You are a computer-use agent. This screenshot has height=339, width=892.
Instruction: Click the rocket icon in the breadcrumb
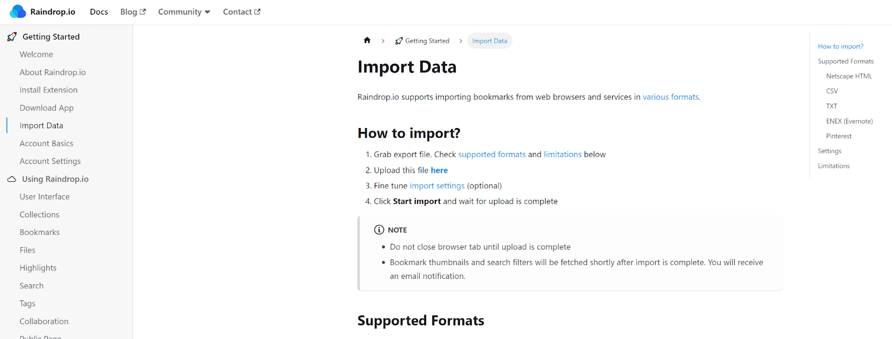coord(399,41)
